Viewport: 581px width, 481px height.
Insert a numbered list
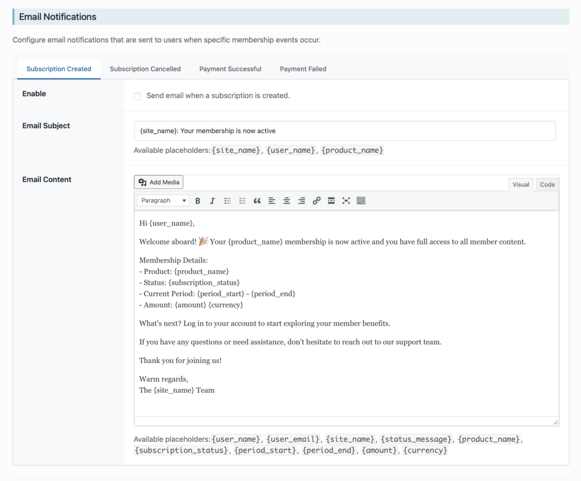[242, 200]
